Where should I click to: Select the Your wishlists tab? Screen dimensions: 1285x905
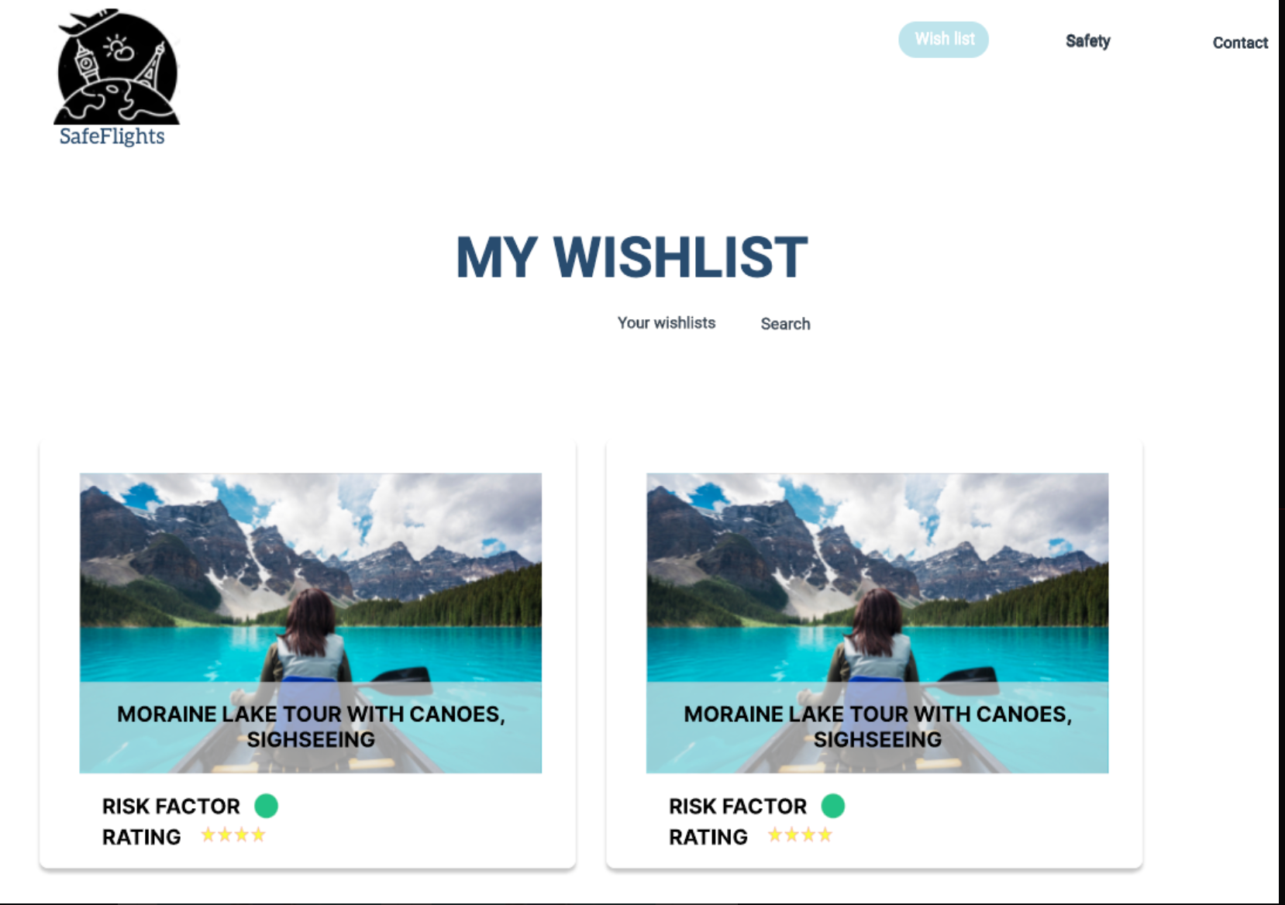point(667,323)
